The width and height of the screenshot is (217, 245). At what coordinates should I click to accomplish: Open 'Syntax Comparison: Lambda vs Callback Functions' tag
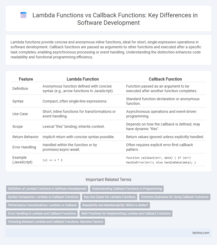pos(43,197)
